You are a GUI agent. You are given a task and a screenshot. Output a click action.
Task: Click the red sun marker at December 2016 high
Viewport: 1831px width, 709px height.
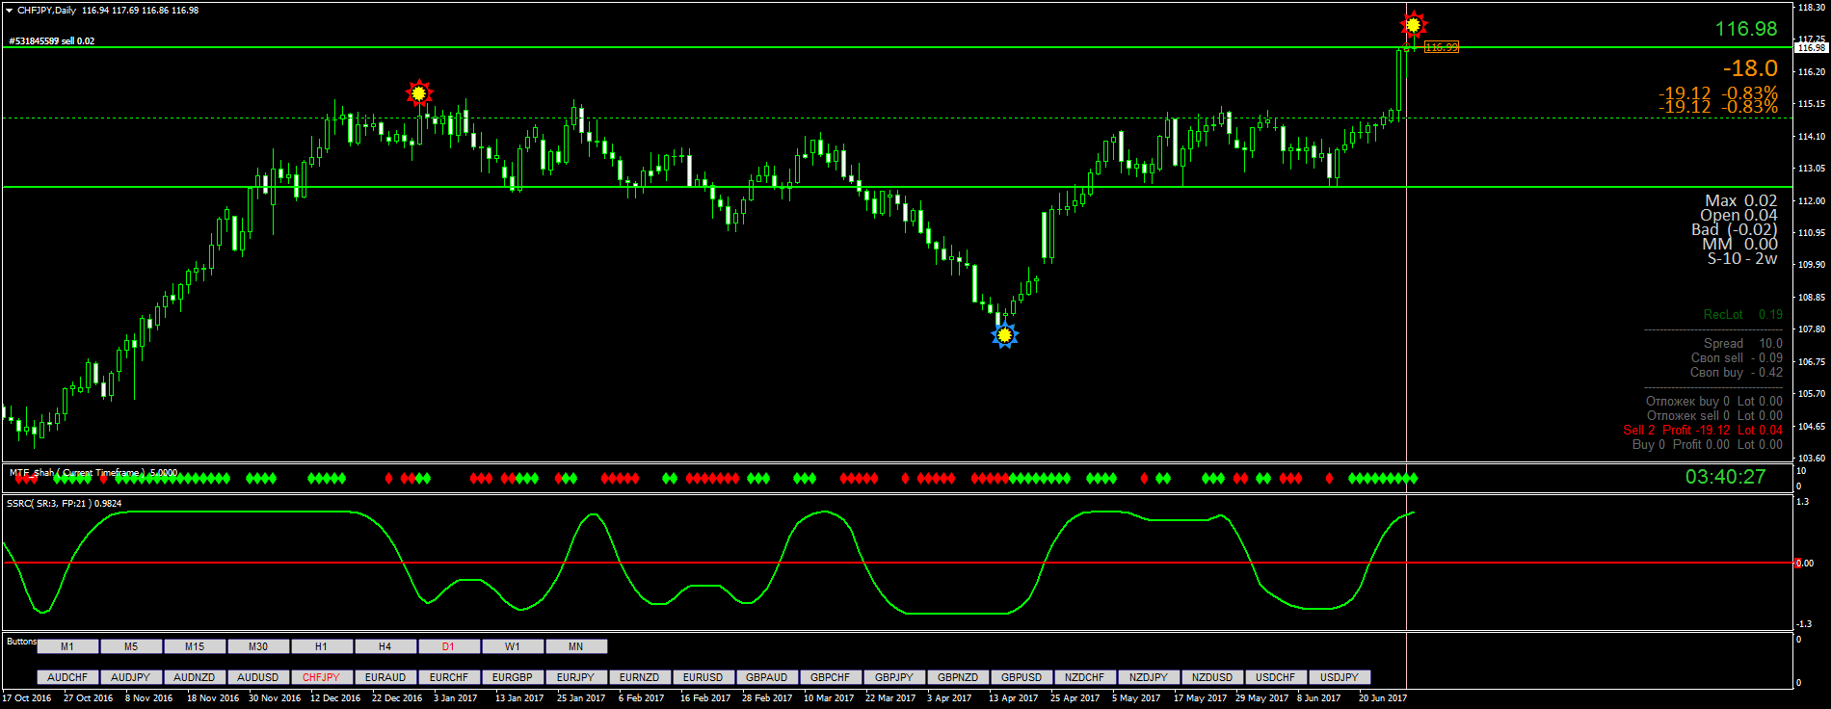point(418,93)
